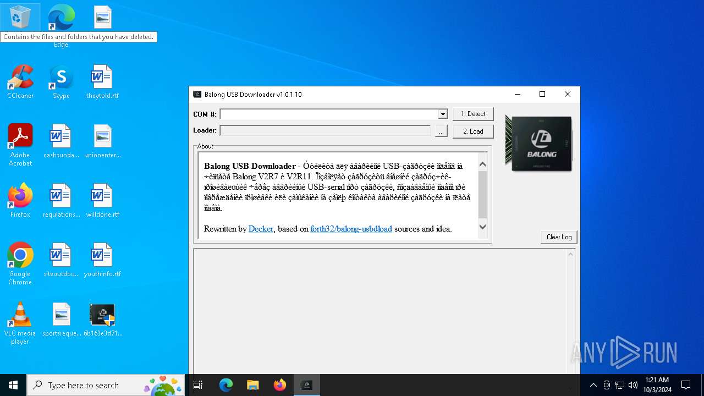Open Firefox from the taskbar
704x396 pixels.
pyautogui.click(x=280, y=385)
